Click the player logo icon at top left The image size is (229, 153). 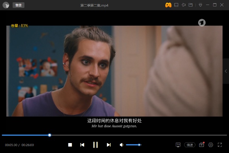(x=6, y=5)
